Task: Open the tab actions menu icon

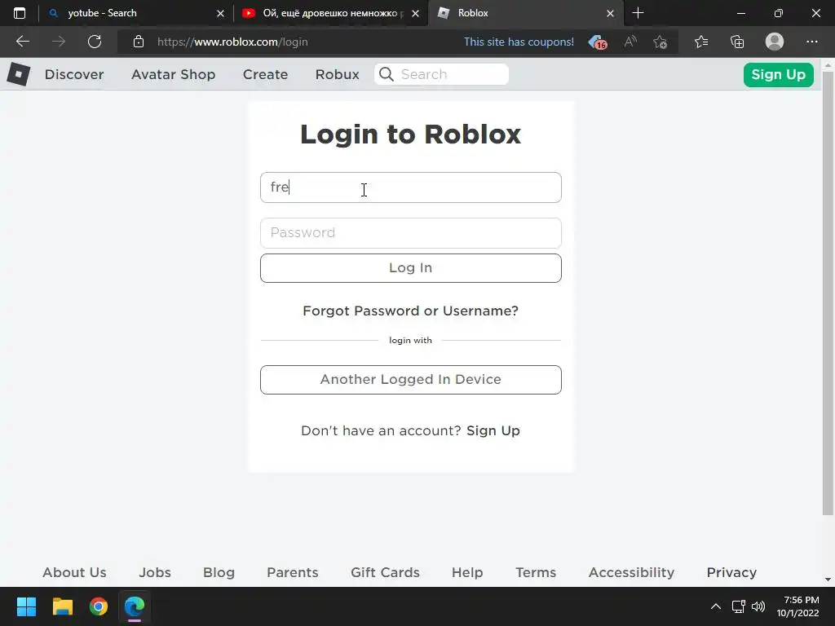Action: coord(20,13)
